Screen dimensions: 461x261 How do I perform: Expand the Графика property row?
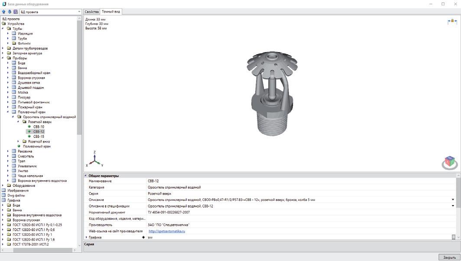(86, 237)
